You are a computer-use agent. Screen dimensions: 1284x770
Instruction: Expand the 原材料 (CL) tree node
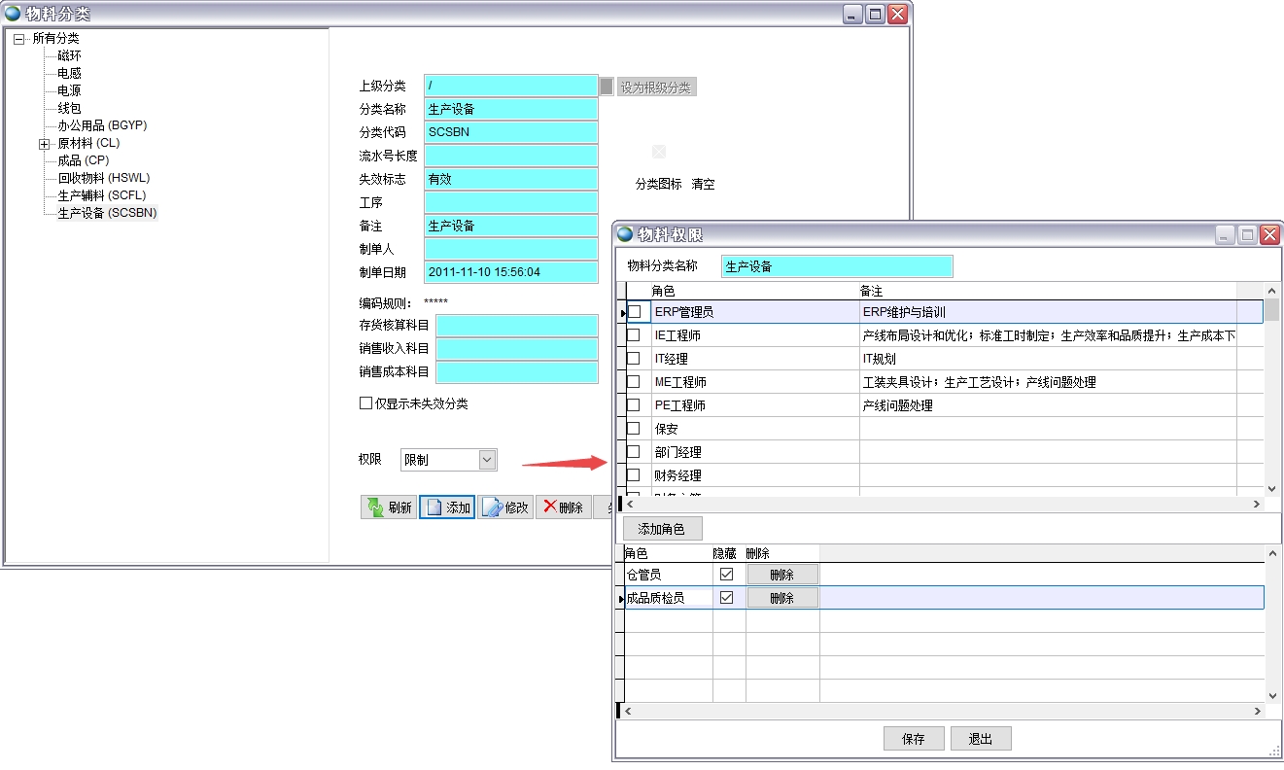pyautogui.click(x=44, y=144)
